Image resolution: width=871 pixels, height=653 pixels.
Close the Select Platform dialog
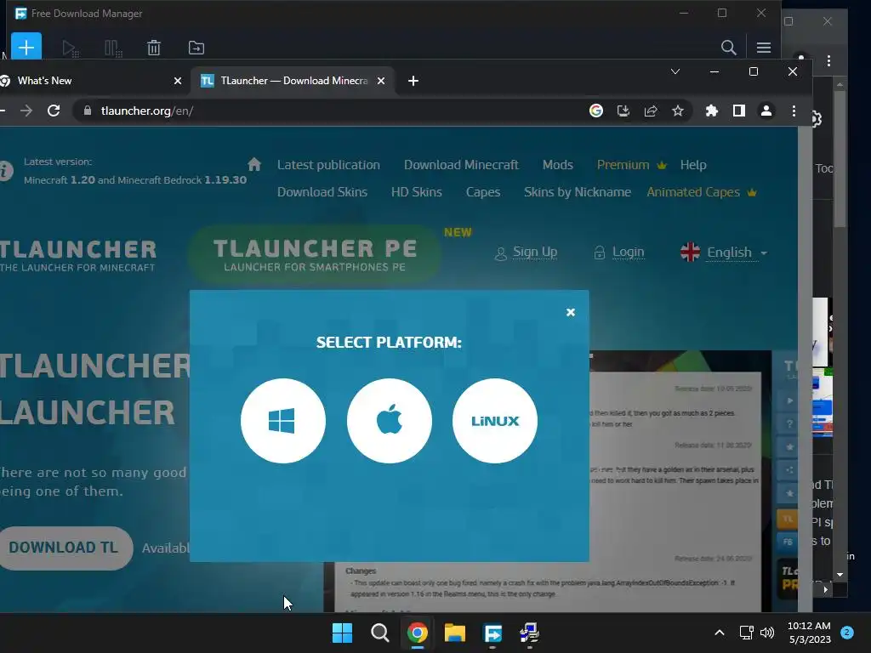571,312
